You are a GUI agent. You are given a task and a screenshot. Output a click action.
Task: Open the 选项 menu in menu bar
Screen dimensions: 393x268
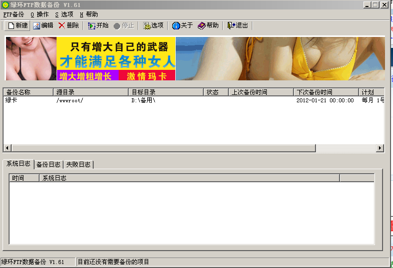tap(64, 14)
